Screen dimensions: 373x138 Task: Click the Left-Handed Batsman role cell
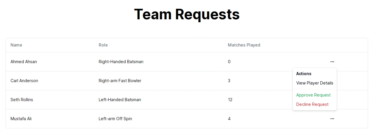point(120,100)
